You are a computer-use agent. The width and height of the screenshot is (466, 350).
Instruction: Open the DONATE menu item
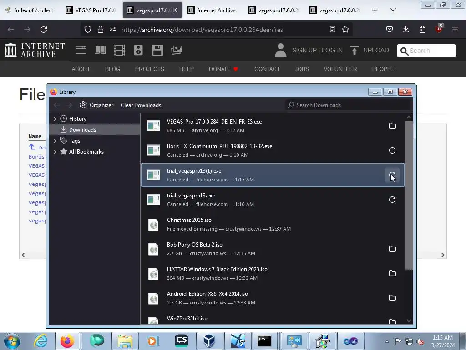click(x=223, y=69)
